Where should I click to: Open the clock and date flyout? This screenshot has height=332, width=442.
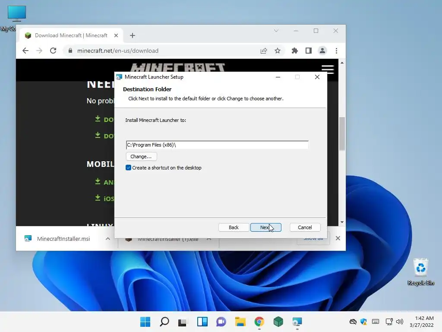[422, 322]
